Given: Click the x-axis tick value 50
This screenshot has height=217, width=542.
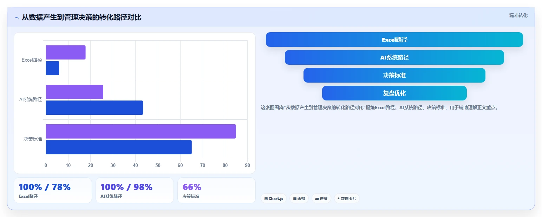Looking at the screenshot, I should coord(158,165).
